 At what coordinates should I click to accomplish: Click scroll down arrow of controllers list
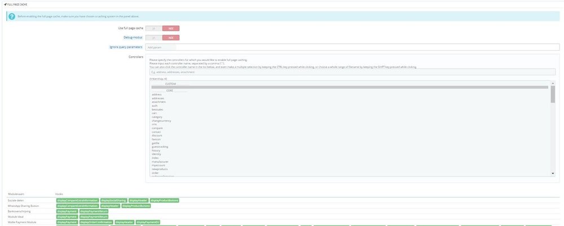click(553, 174)
